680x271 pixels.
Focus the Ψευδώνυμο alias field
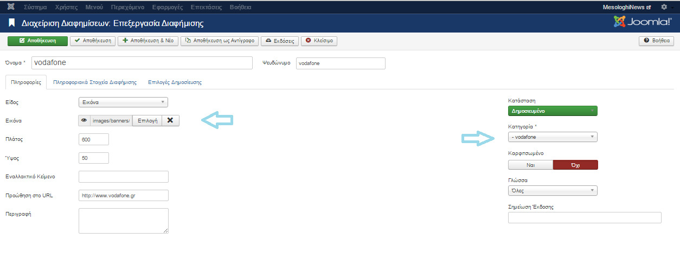(x=341, y=63)
